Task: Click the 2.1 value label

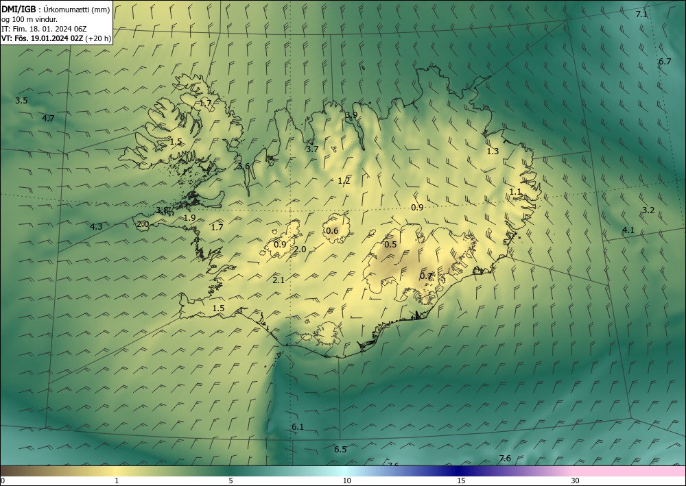Action: (279, 280)
